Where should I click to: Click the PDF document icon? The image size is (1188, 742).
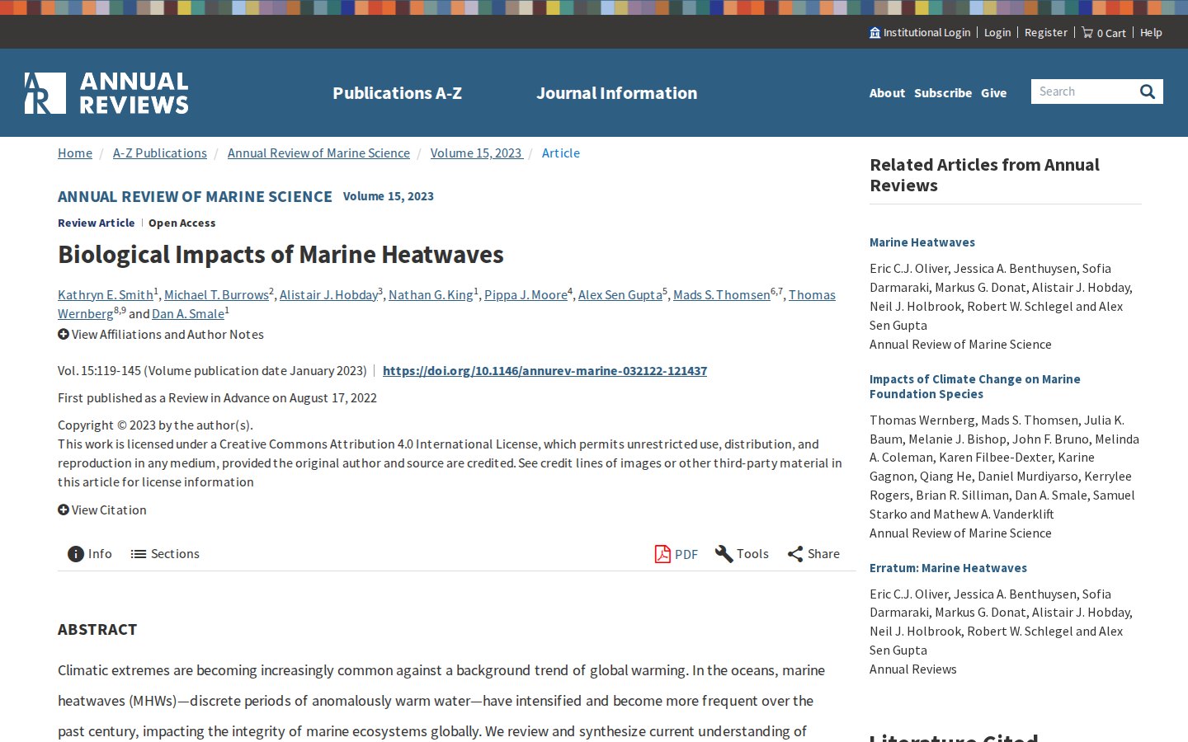[662, 554]
